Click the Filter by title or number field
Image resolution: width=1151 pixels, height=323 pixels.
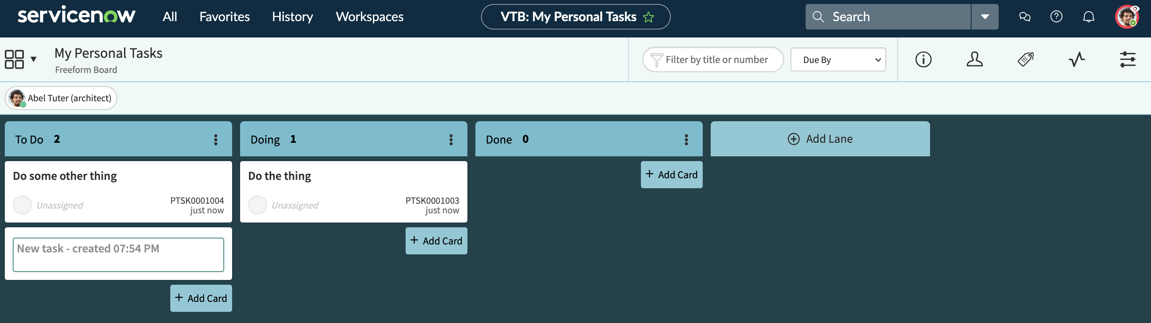click(716, 60)
